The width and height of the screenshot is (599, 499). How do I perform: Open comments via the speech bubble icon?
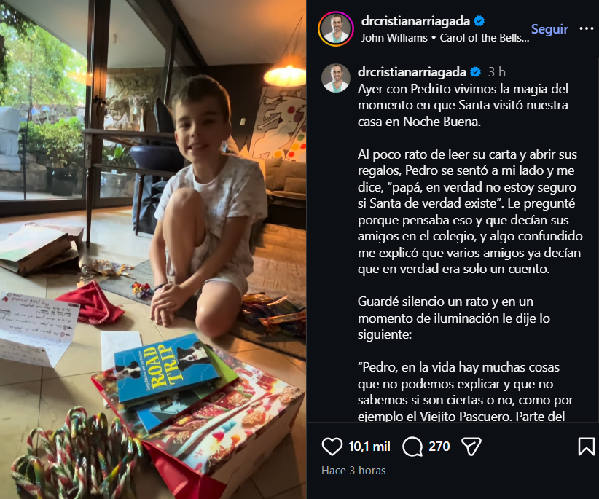pos(412,447)
